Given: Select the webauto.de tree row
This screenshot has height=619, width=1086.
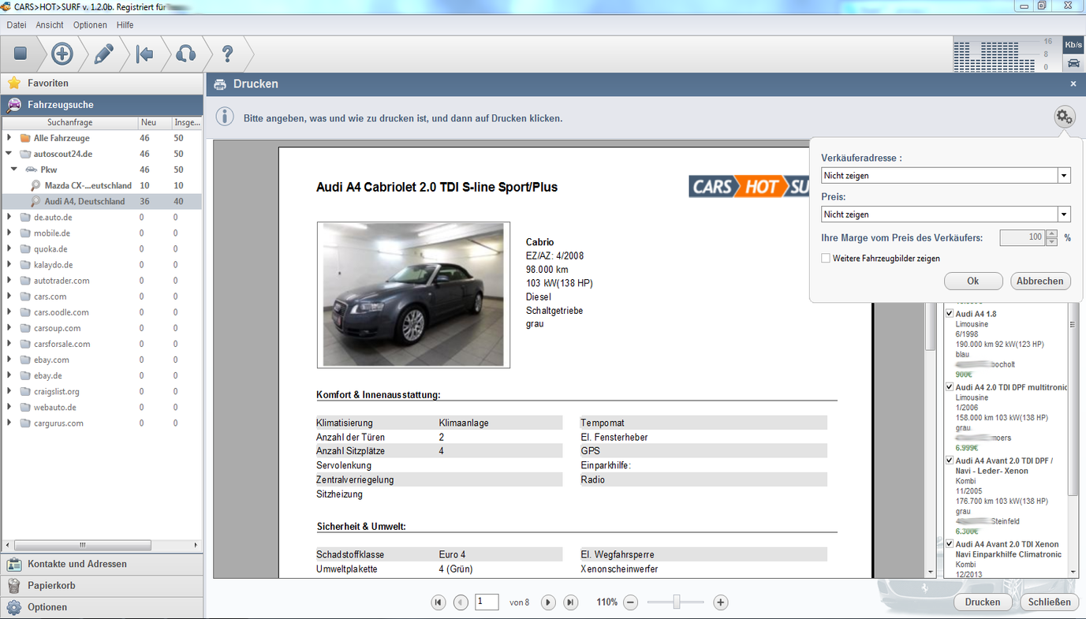Looking at the screenshot, I should click(x=102, y=407).
